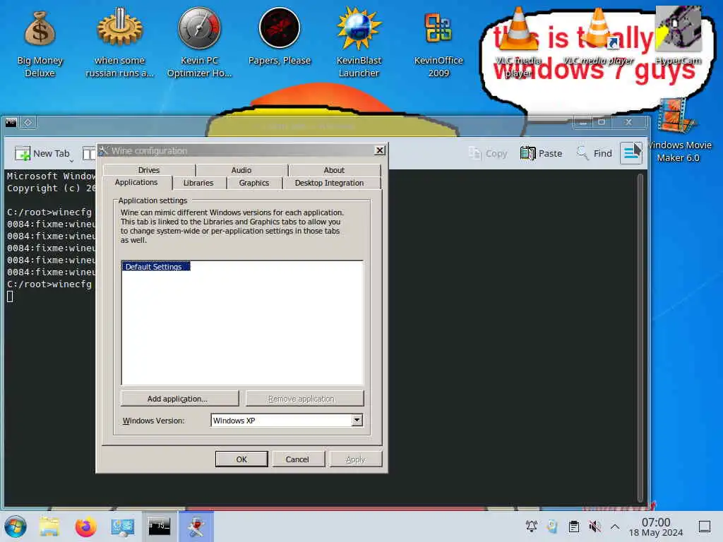723x542 pixels.
Task: Open Papers, Please desktop icon
Action: (279, 37)
